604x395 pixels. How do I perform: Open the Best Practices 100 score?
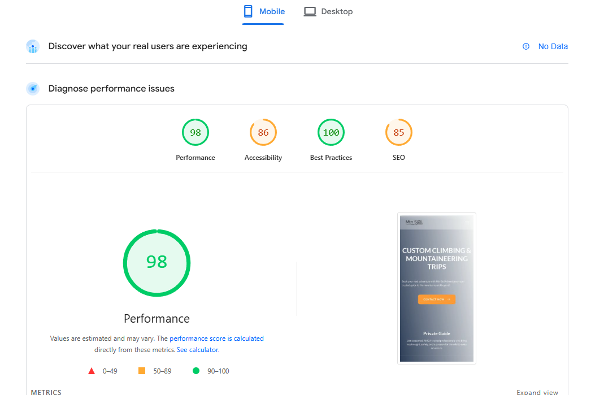[331, 133]
